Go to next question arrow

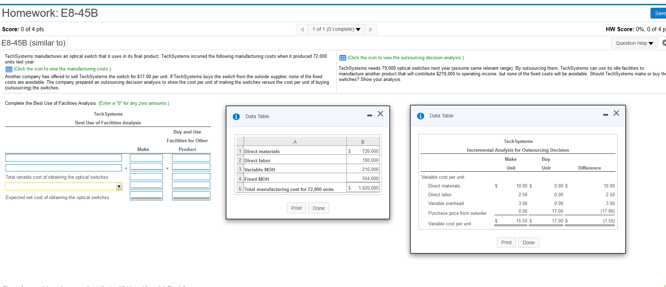point(371,29)
